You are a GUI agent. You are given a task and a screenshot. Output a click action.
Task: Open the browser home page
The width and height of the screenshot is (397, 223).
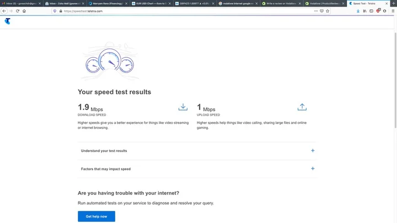(x=24, y=11)
